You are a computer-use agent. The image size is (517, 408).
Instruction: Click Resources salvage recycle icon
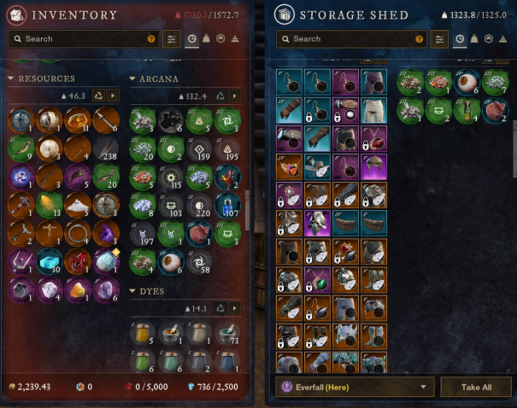pos(98,96)
